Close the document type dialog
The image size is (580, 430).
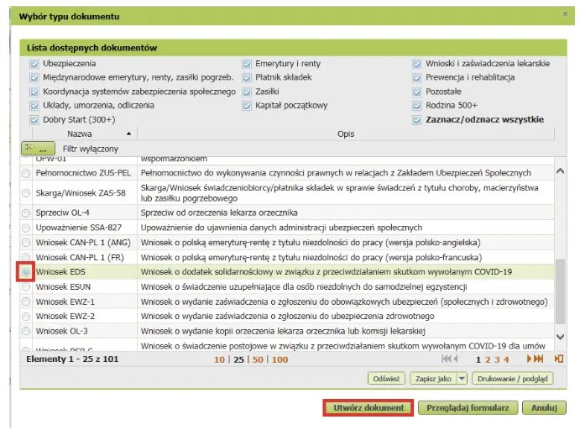564,15
